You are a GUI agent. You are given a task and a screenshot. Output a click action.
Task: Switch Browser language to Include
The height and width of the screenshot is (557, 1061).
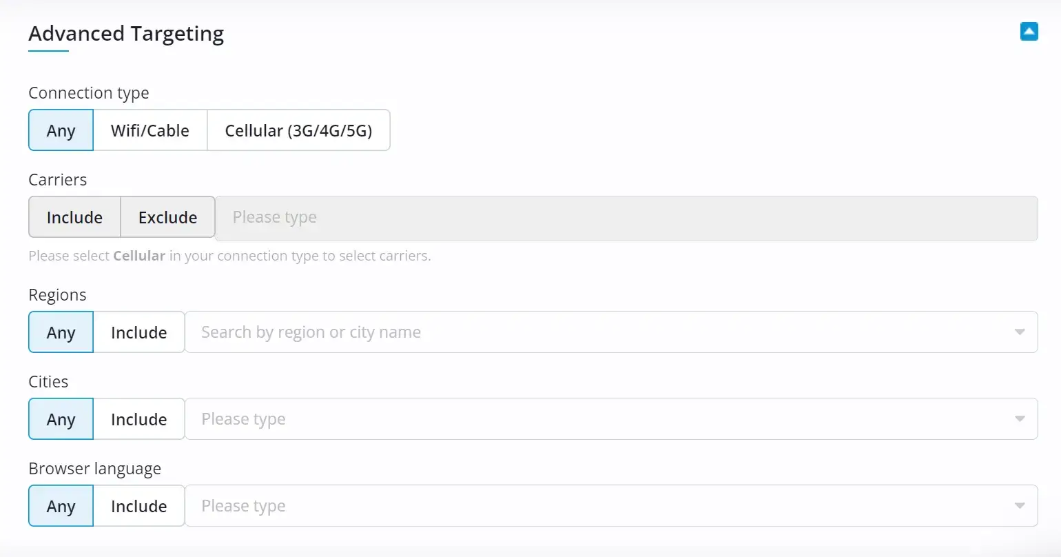click(x=138, y=506)
